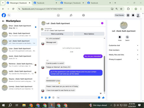Open the Facebook menu grid icon
Screen dimensions: 144x108
coord(128,15)
